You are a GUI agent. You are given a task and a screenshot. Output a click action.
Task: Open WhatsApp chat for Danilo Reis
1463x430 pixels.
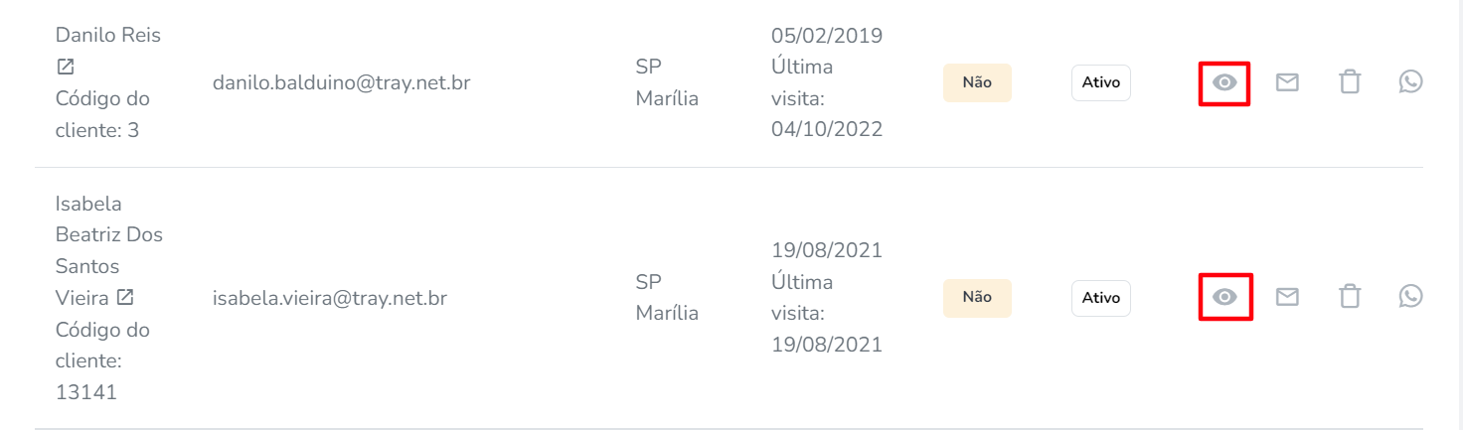[1410, 81]
